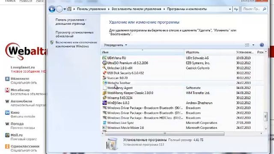274x154 pixels.
Task: Click the WebMoney Keeper Classic icon
Action: pyautogui.click(x=104, y=93)
